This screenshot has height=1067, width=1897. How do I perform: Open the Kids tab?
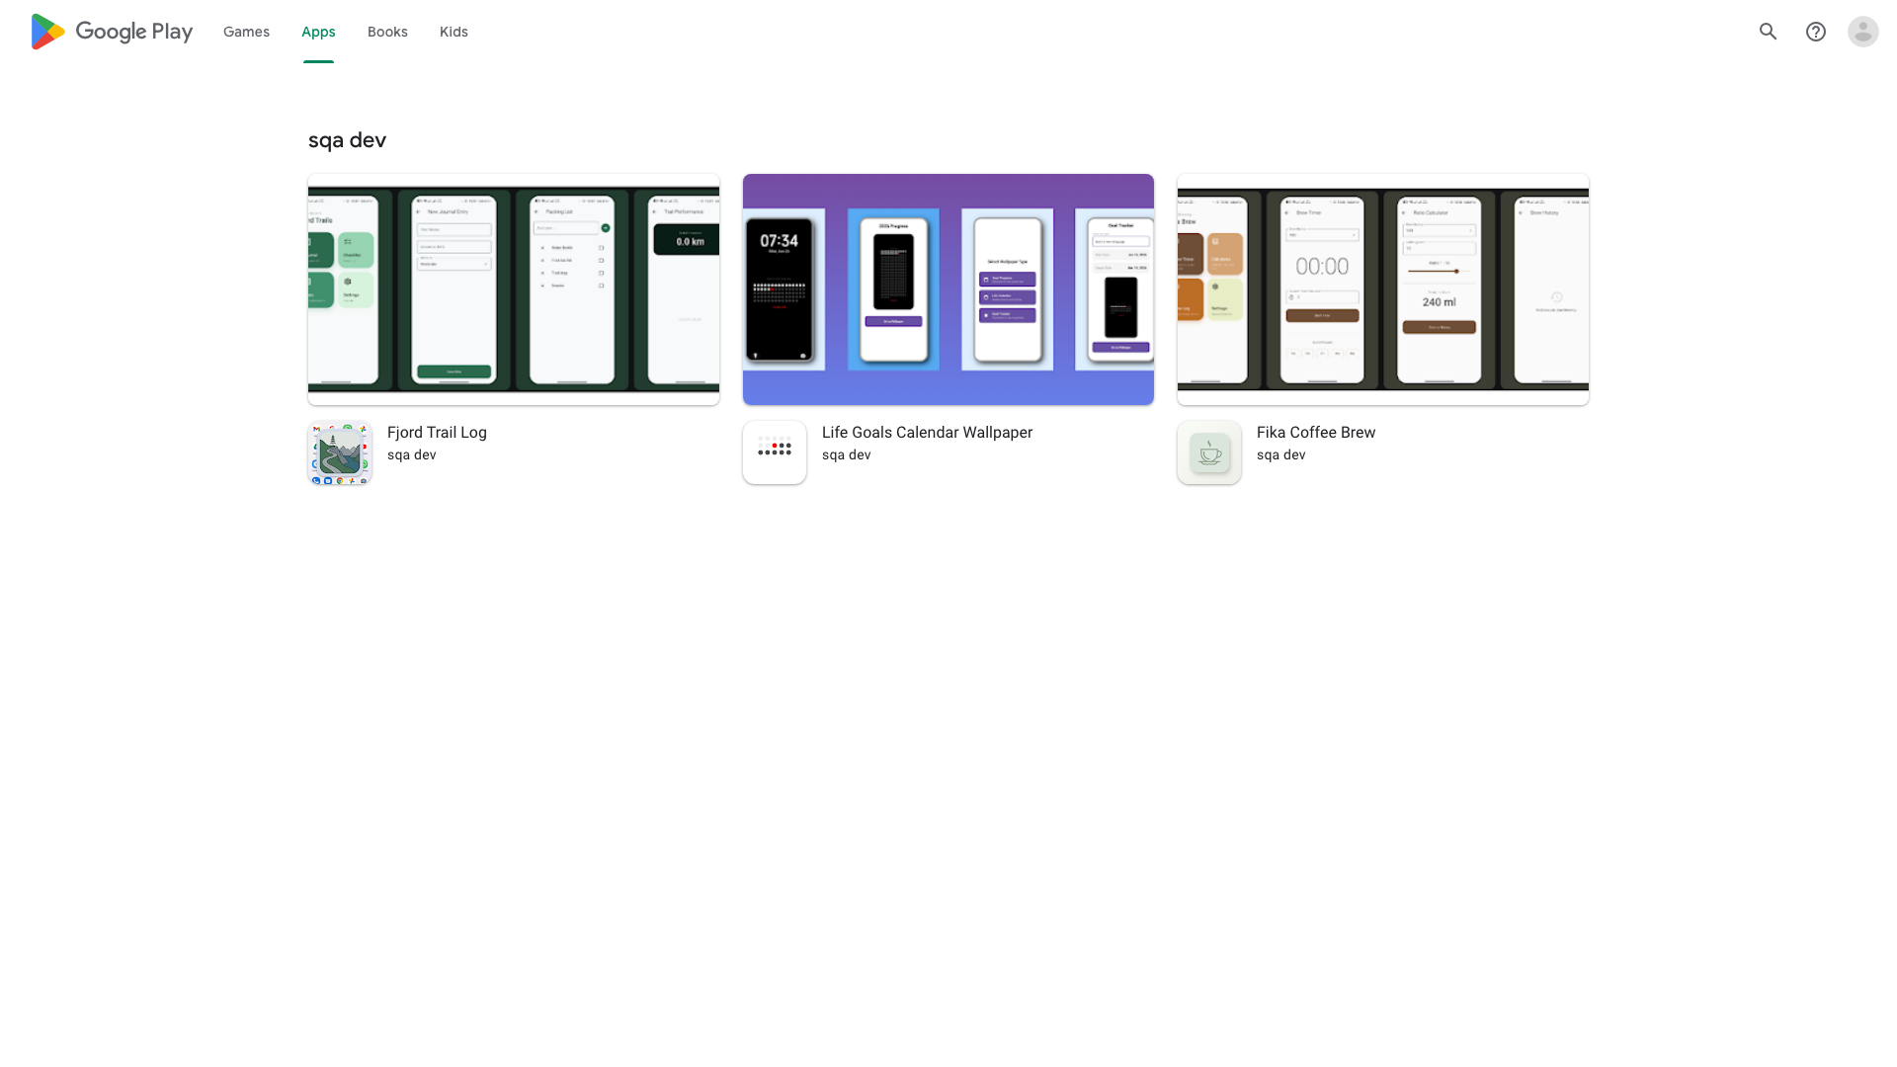(454, 32)
